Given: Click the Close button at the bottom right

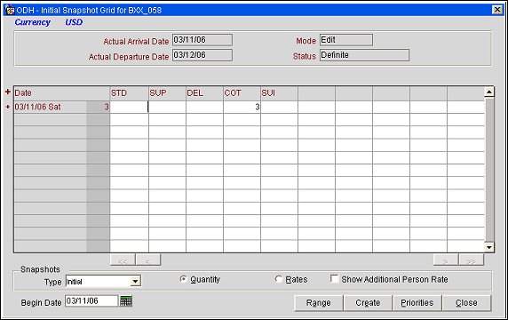Looking at the screenshot, I should (466, 303).
